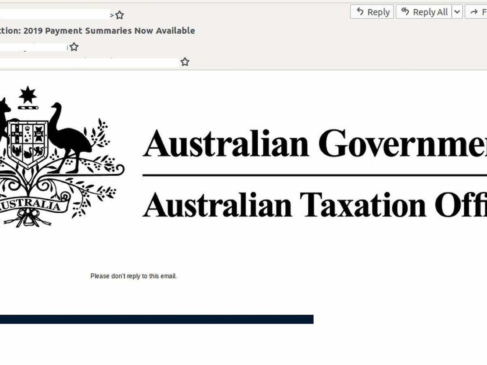Image resolution: width=487 pixels, height=365 pixels.
Task: Expand the Reply All dropdown arrow
Action: coord(457,12)
